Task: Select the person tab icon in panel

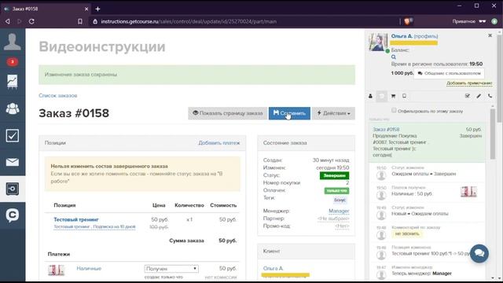Action: coord(370,96)
